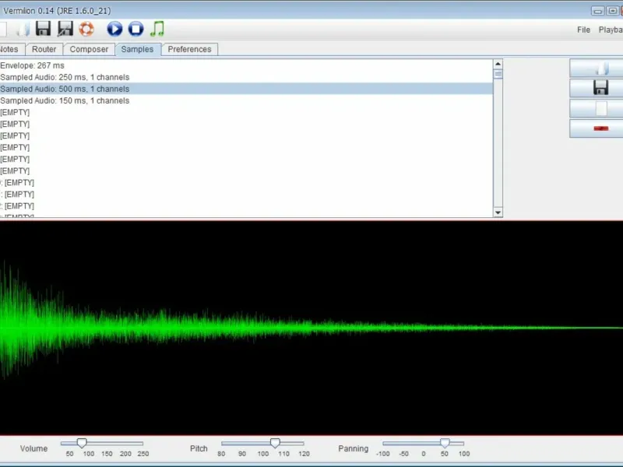Click the sample list scrollbar down arrow
The height and width of the screenshot is (467, 623).
coord(498,212)
